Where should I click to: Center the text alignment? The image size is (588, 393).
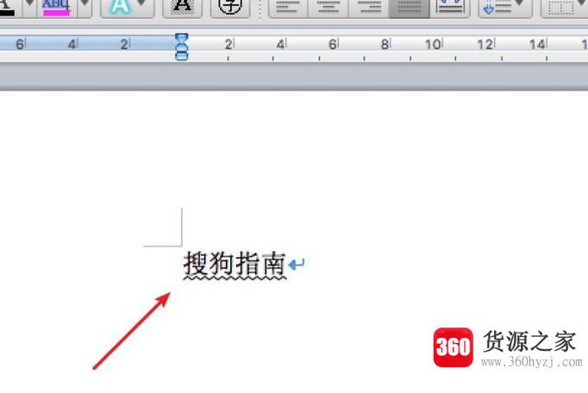click(328, 7)
